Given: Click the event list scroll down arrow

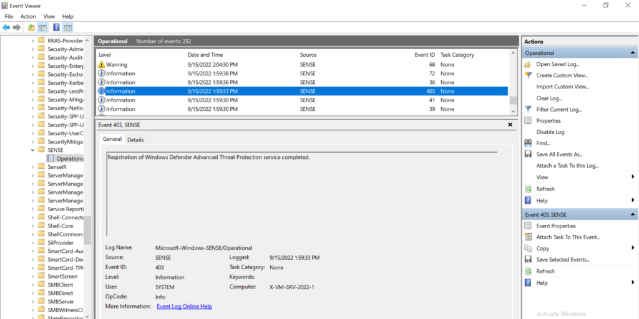Looking at the screenshot, I should tap(513, 111).
